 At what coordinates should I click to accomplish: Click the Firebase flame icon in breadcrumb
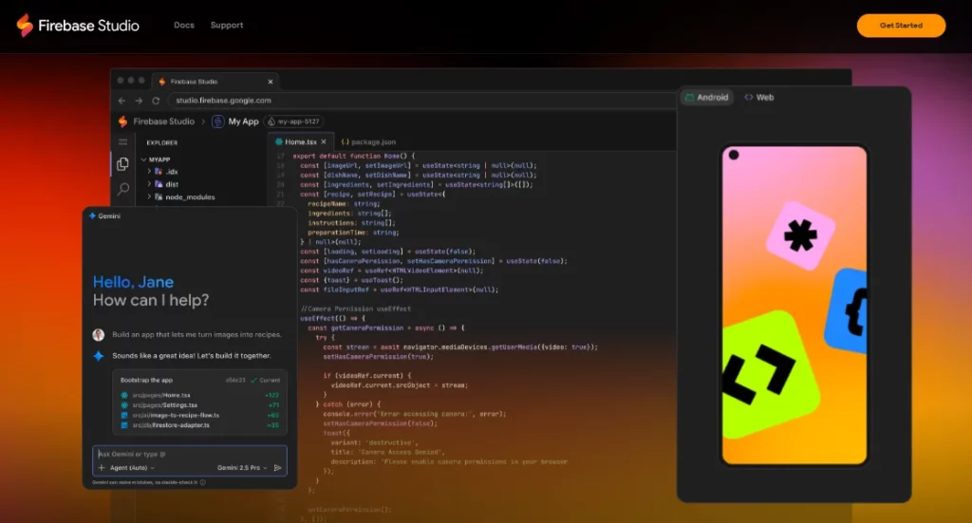122,121
